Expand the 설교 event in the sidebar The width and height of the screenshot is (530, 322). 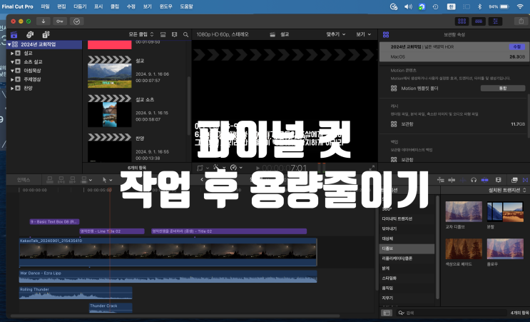pos(12,53)
